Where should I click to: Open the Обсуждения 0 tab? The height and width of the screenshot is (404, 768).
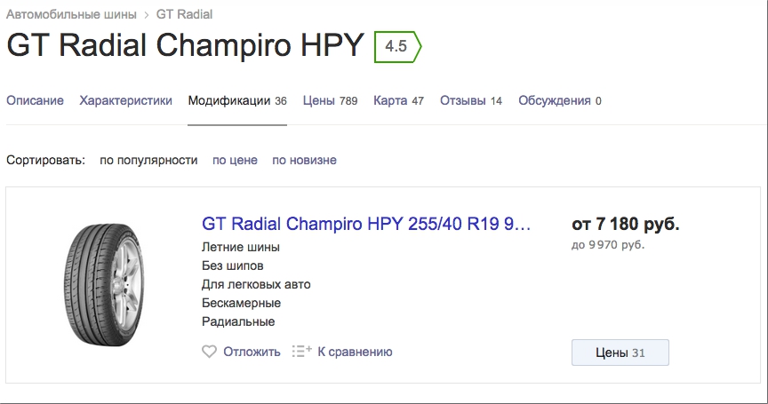coord(560,100)
